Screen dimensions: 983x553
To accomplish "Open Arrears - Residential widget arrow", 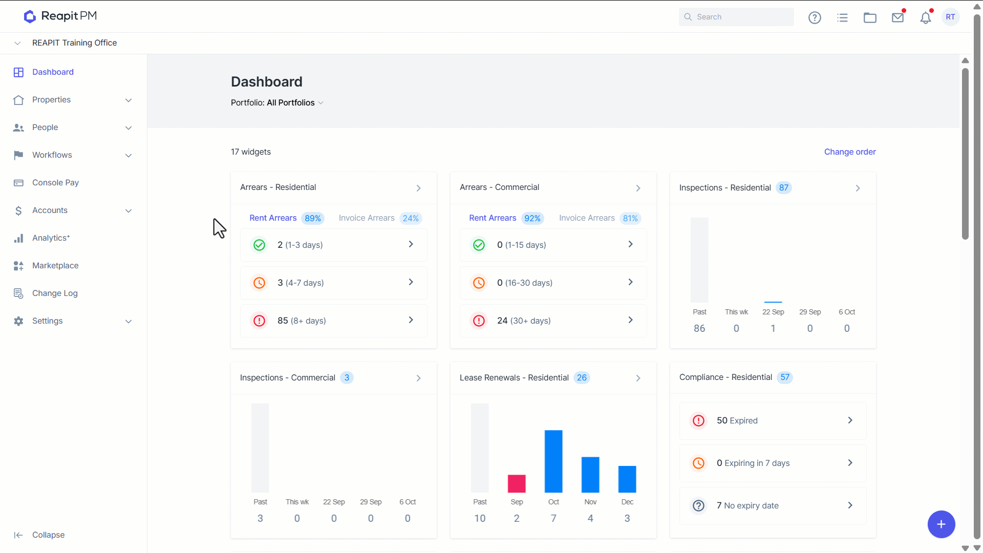I will [418, 188].
